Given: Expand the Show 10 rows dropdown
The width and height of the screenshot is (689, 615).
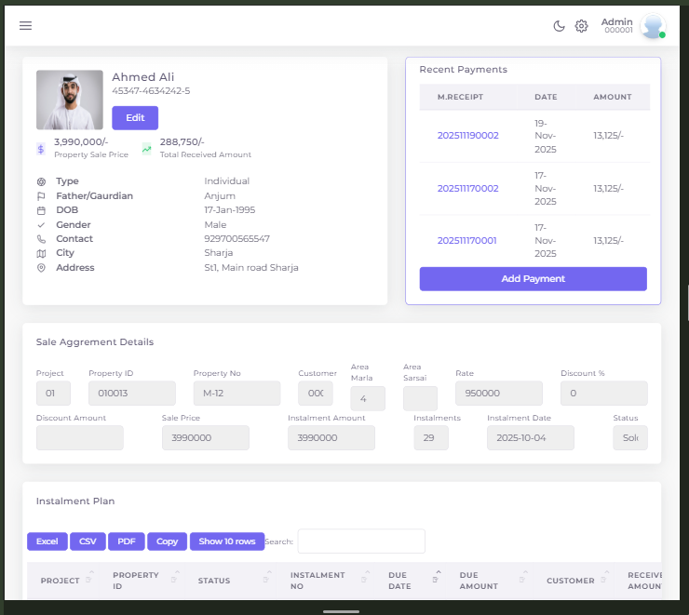Looking at the screenshot, I should (227, 541).
